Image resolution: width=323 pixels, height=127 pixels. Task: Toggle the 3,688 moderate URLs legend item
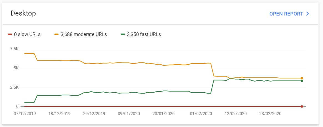pyautogui.click(x=80, y=34)
